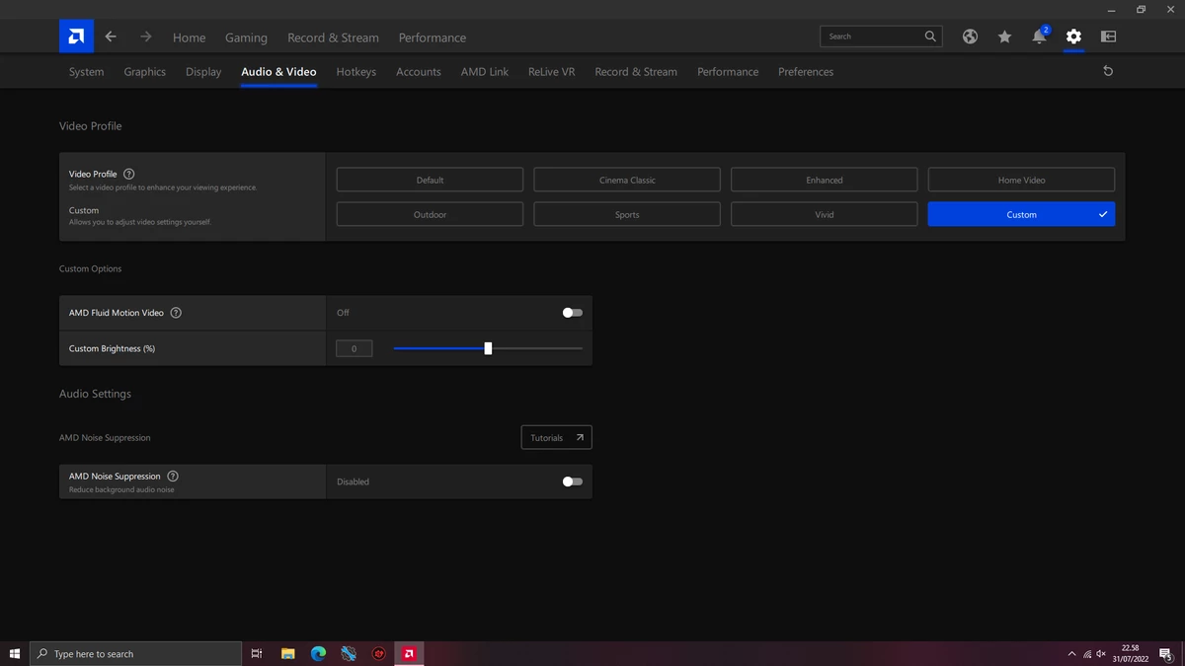The width and height of the screenshot is (1185, 666).
Task: Enable AMD Noise Suppression switch
Action: point(573,481)
